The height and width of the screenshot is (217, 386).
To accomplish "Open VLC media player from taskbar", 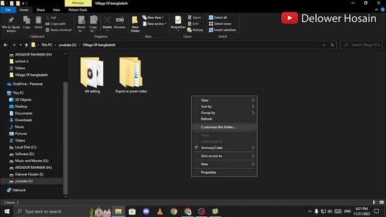I will click(160, 212).
